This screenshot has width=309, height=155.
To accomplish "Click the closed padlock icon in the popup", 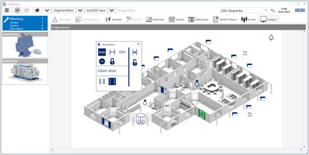I will (112, 61).
